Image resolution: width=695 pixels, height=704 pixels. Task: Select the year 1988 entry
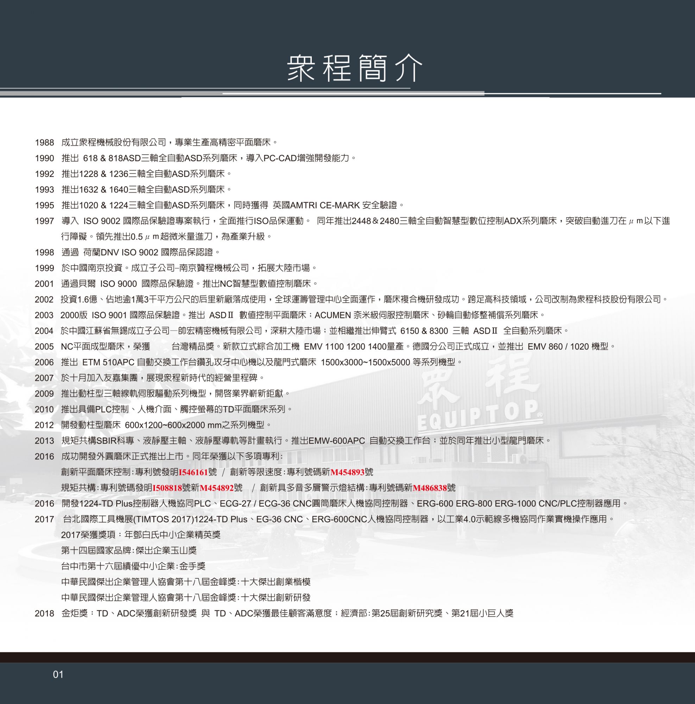156,143
